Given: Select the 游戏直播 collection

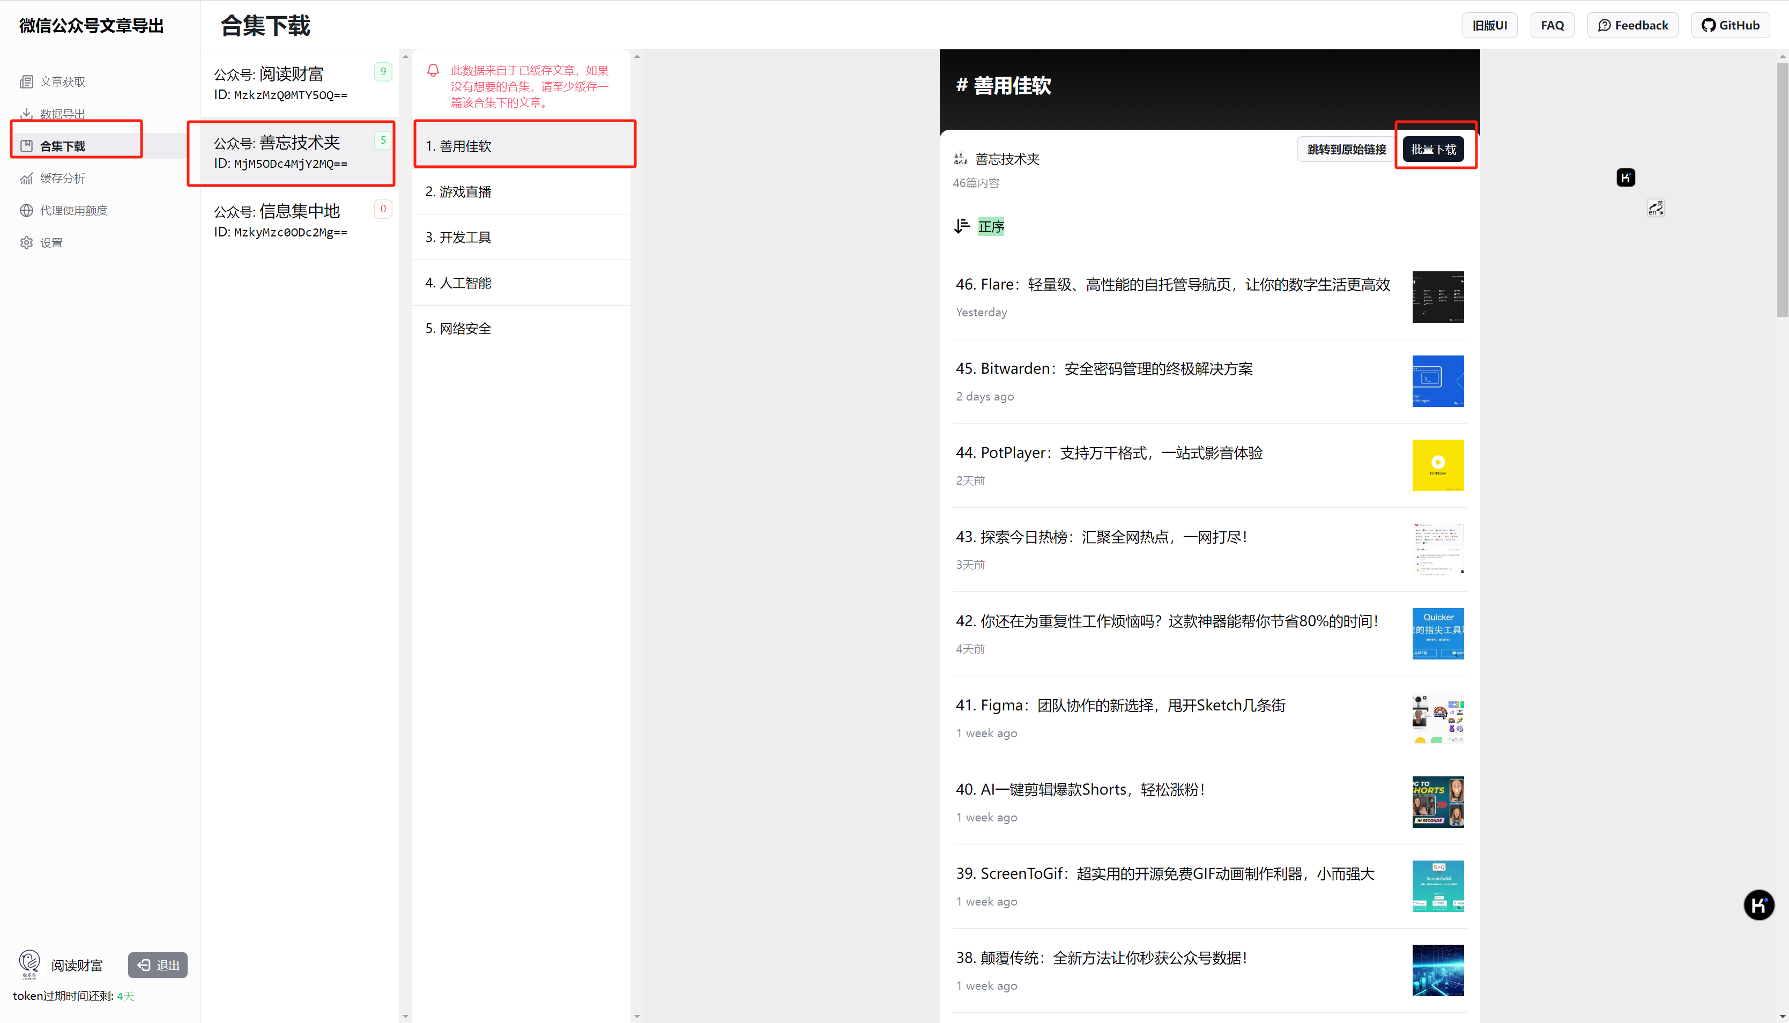Looking at the screenshot, I should tap(521, 192).
